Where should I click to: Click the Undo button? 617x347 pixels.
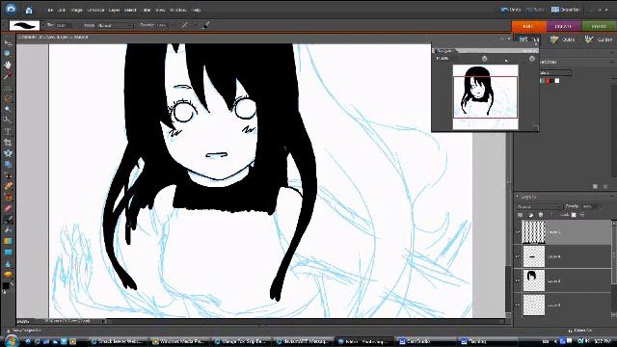510,10
